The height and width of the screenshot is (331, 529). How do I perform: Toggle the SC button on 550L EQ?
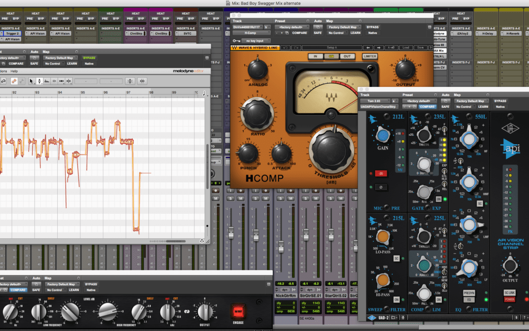[x=480, y=204]
